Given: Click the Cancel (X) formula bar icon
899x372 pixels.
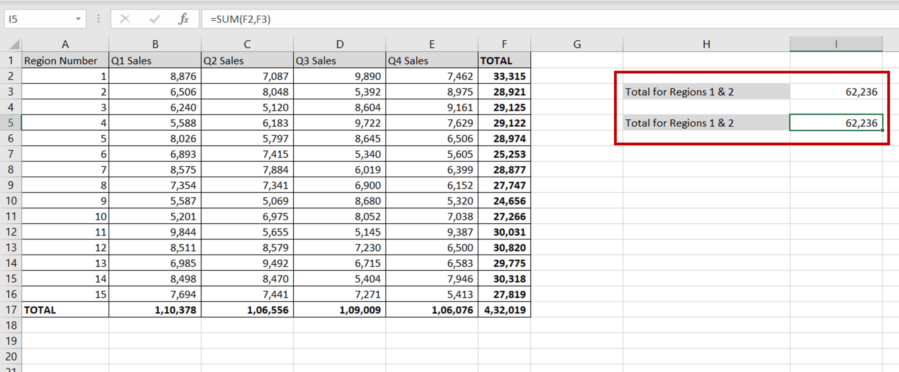Looking at the screenshot, I should (125, 19).
